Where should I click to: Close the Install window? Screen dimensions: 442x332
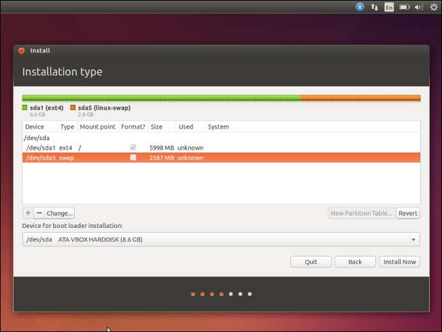pos(22,50)
